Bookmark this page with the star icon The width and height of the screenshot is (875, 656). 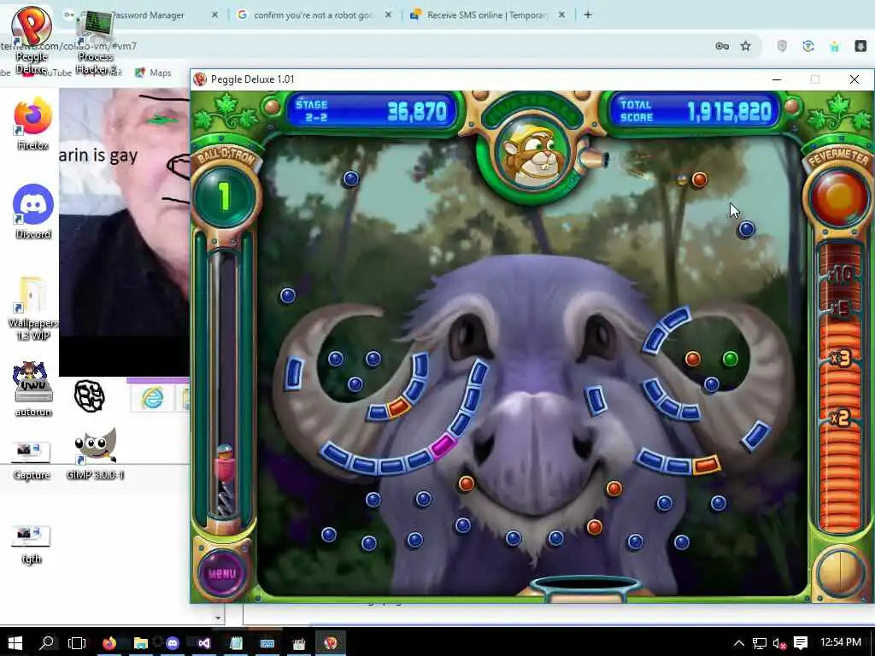click(745, 46)
